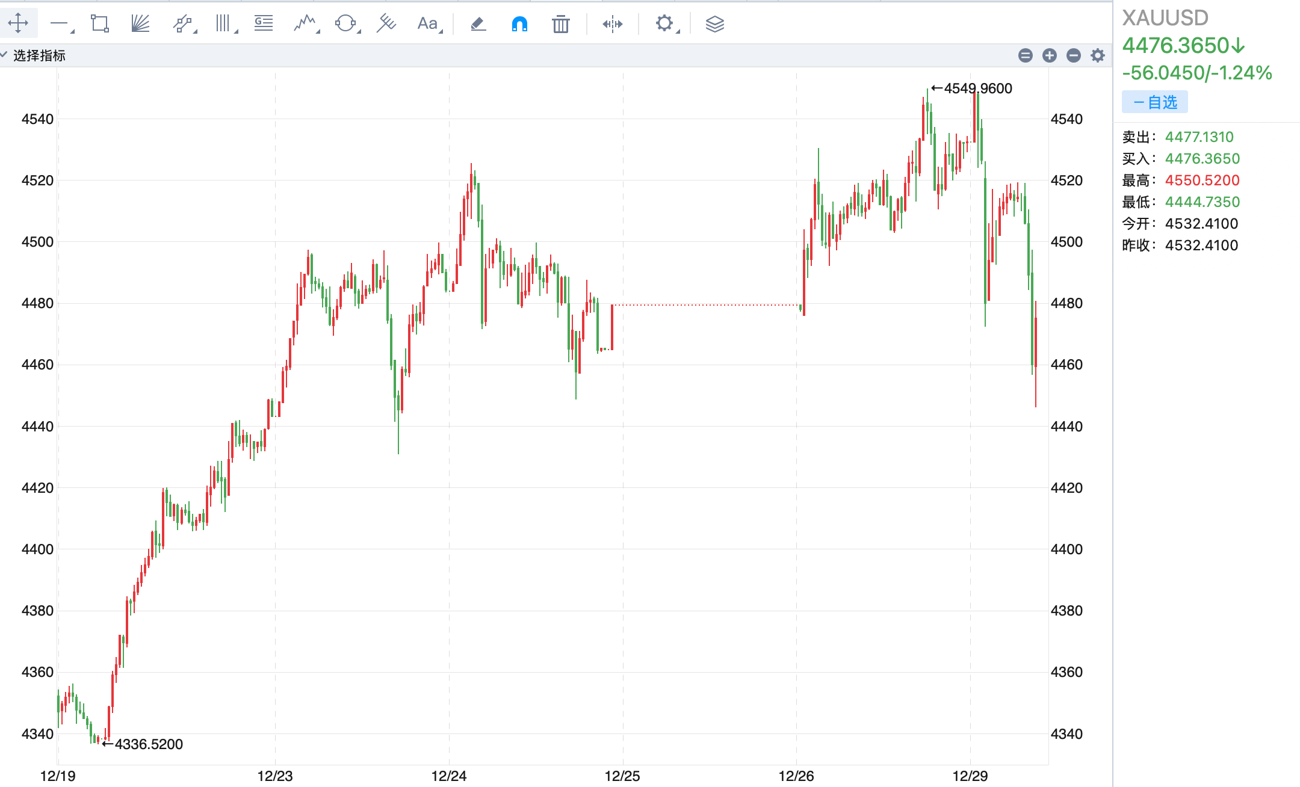This screenshot has height=787, width=1300.
Task: Zoom in chart with plus button
Action: (x=1050, y=55)
